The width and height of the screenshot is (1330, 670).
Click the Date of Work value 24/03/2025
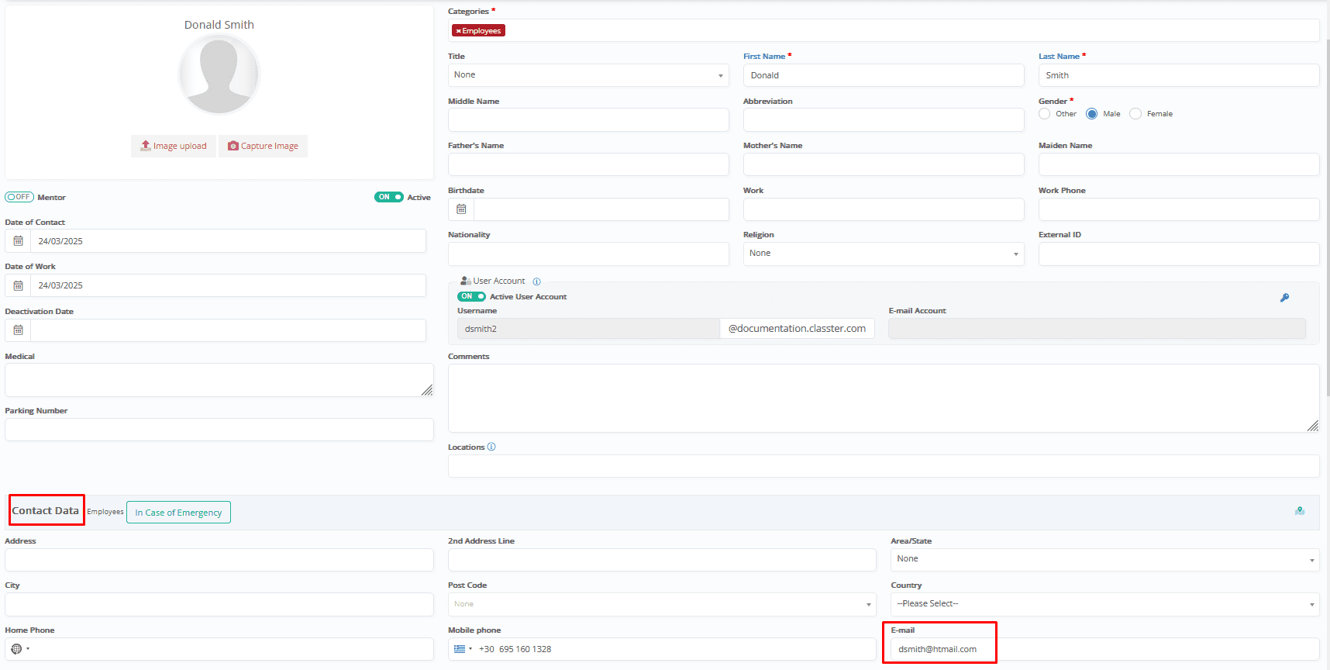coord(60,285)
